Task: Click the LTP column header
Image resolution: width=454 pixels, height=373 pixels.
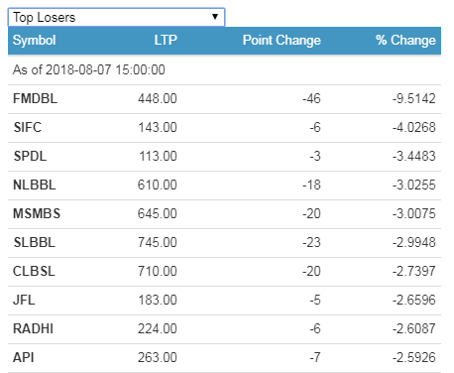Action: coord(166,41)
